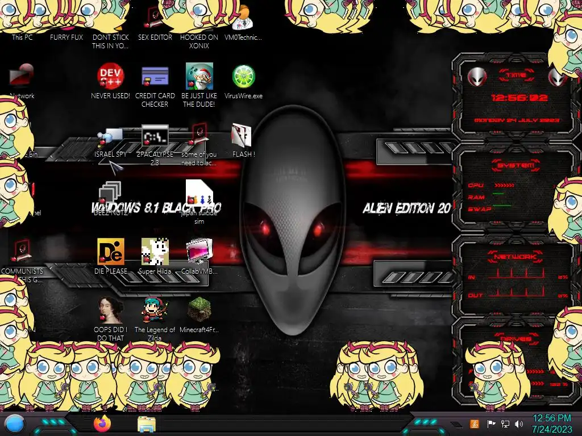Select the DEEZ NUTZ icon
Screen dimensions: 582x436
coord(110,193)
